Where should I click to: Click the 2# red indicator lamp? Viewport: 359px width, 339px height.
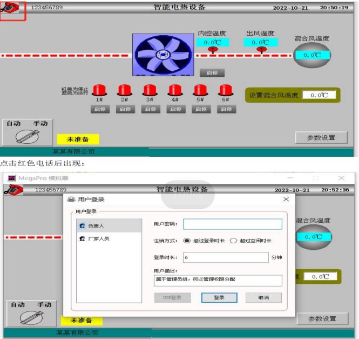point(125,90)
